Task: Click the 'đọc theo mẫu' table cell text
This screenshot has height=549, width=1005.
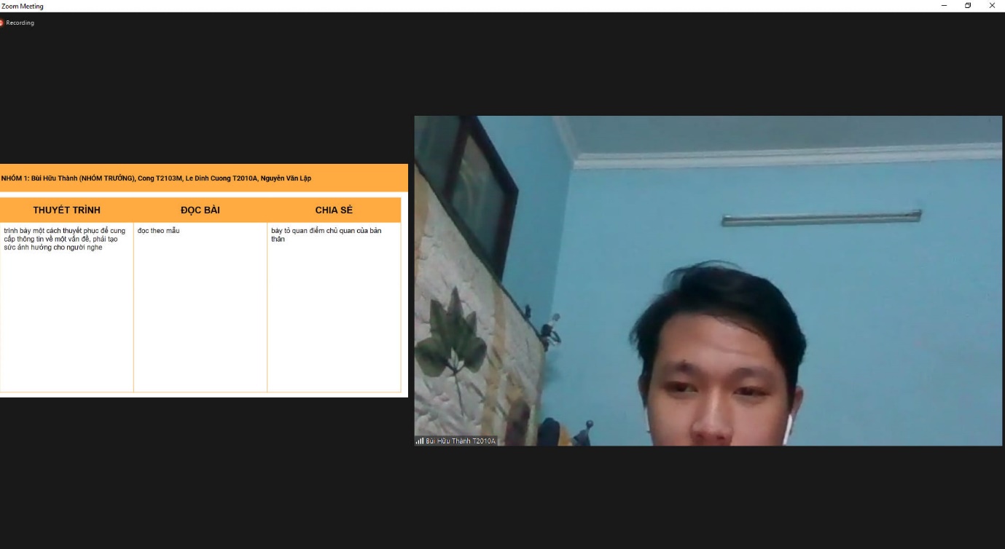Action: (158, 231)
